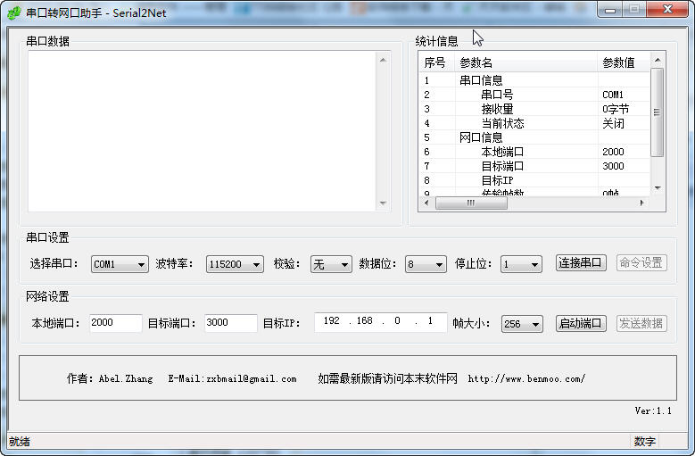
Task: Click the last octet 1 of 目标IP
Action: 430,321
